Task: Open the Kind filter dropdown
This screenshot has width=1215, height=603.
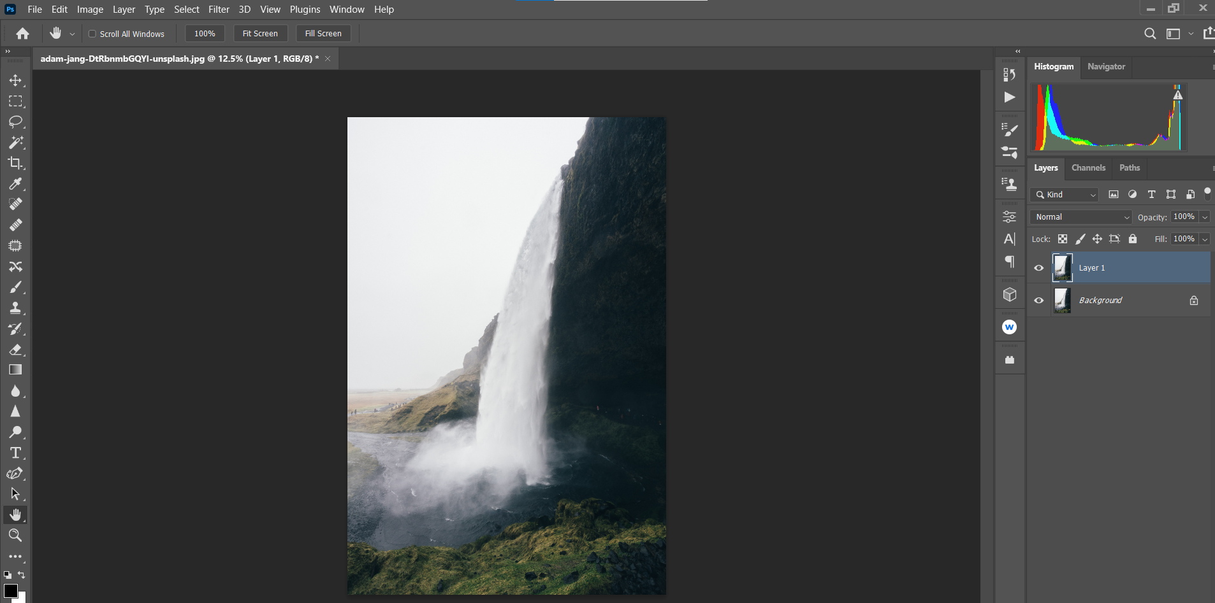Action: (x=1064, y=195)
